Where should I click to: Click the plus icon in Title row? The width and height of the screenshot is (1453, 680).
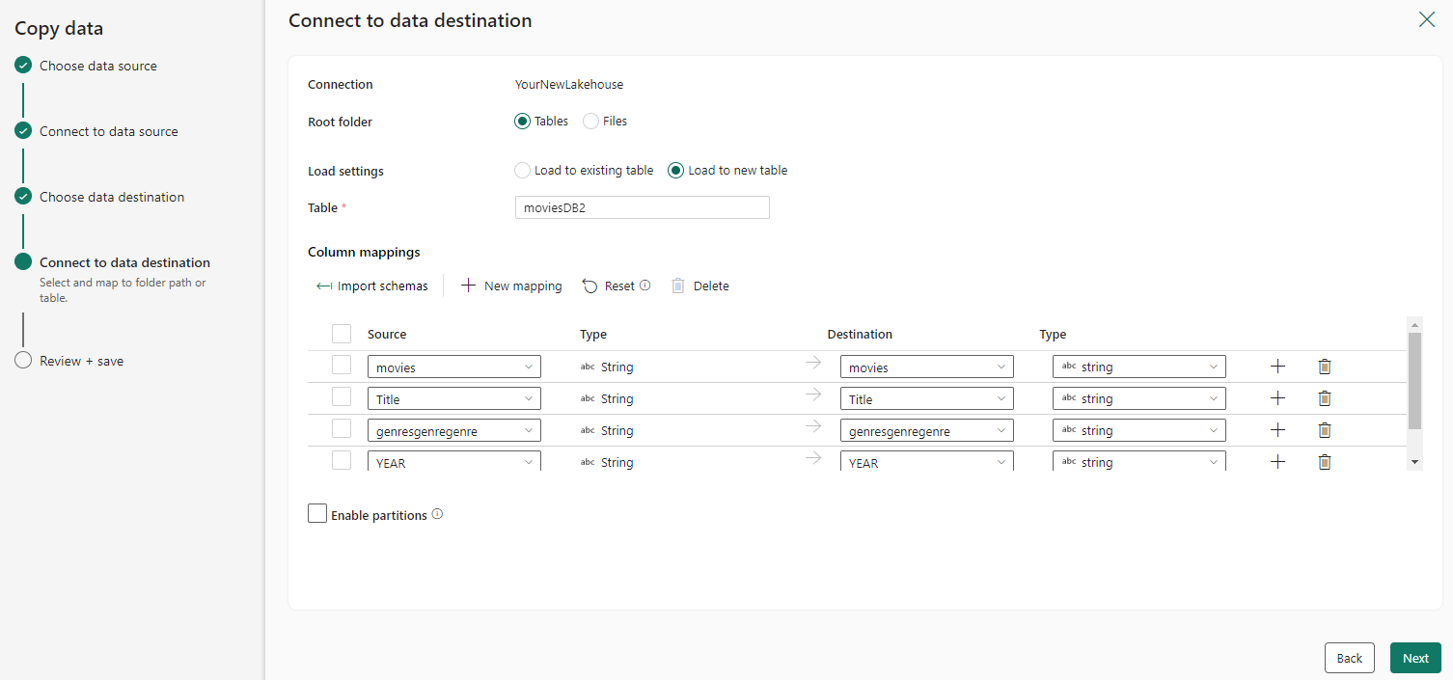pyautogui.click(x=1277, y=398)
